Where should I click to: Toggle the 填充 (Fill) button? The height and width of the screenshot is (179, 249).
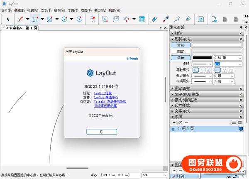pyautogui.click(x=180, y=45)
